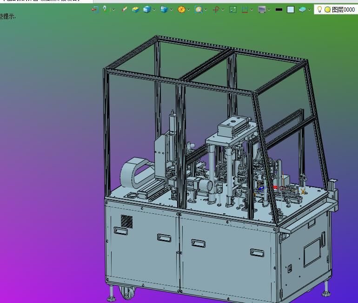Expand the view orientation dropdown arrow
Screen dimensions: 358x303
171,10
